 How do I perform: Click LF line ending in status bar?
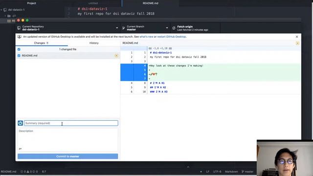[207, 172]
